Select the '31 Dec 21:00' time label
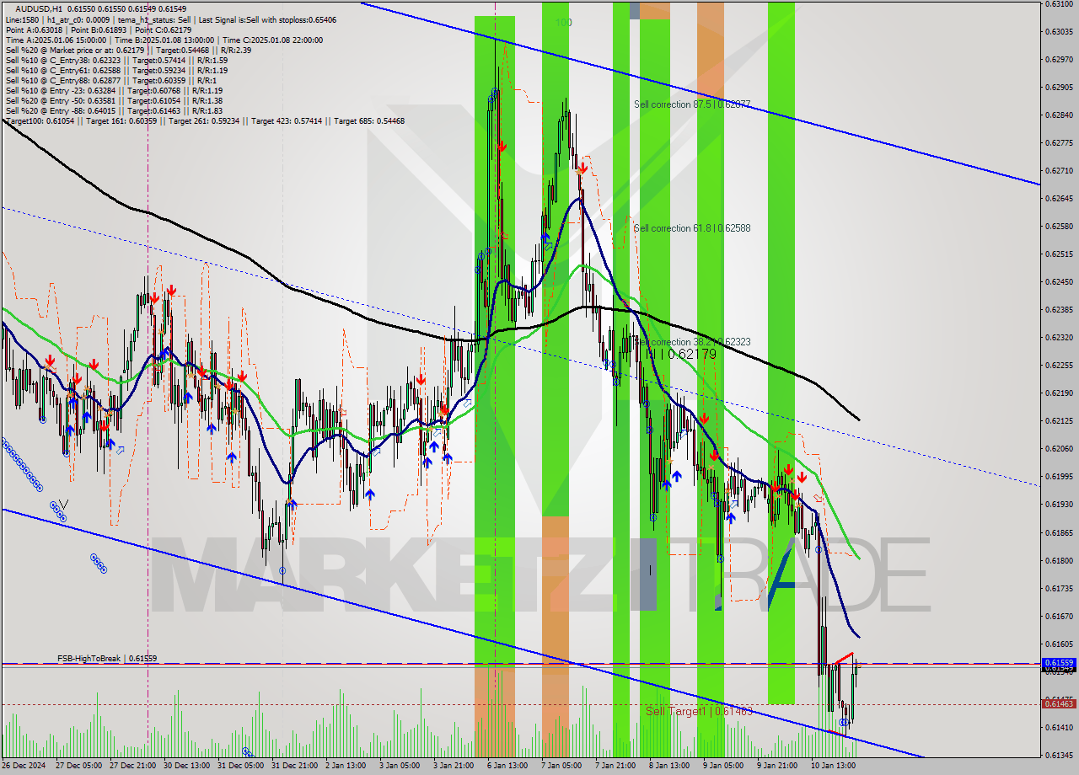This screenshot has width=1079, height=775. click(x=294, y=766)
